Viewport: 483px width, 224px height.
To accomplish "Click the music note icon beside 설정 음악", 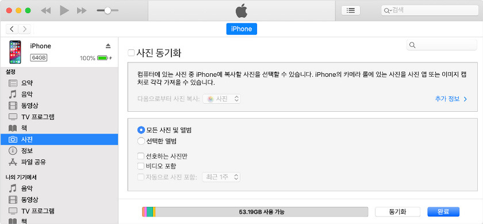I will pos(13,94).
